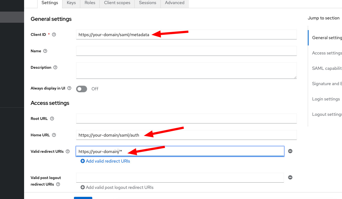342x199 pixels.
Task: Show help for Valid redirect URIs
Action: (68, 151)
